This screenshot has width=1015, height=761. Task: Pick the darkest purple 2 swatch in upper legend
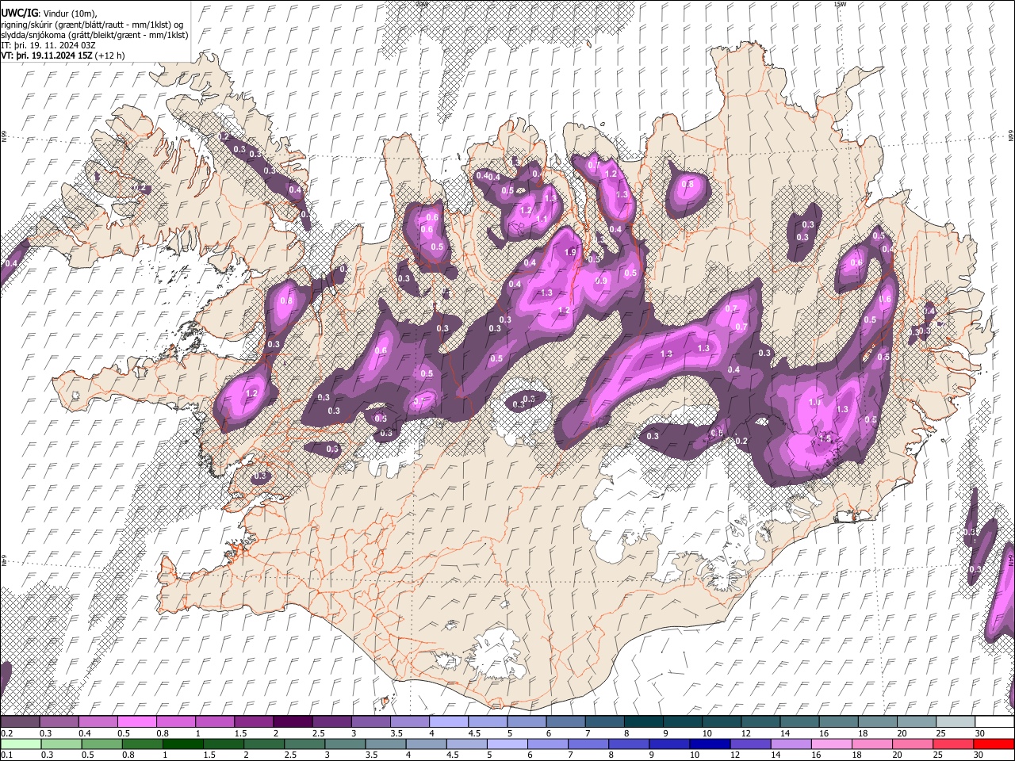point(293,721)
